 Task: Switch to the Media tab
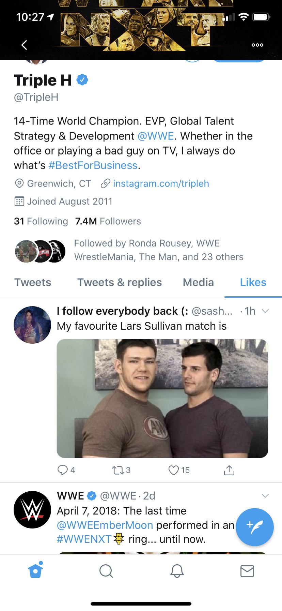pyautogui.click(x=198, y=282)
